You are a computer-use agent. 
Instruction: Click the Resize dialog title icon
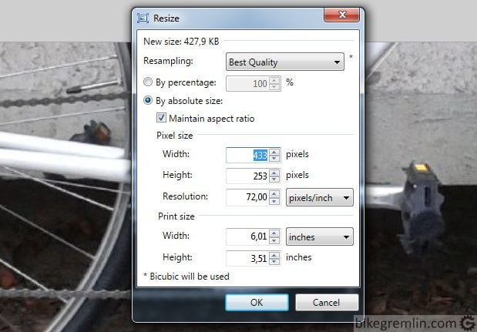(x=143, y=18)
